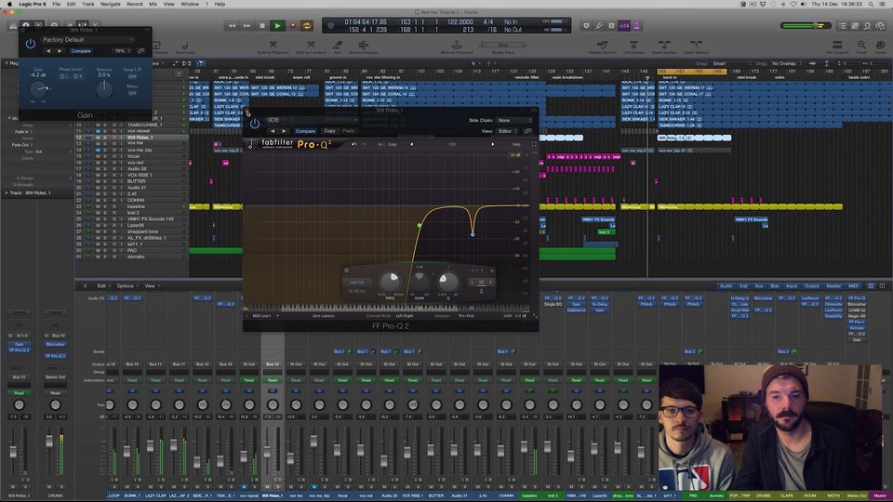This screenshot has height=502, width=893.
Task: Click the Insert Section toolbar icon
Action: [x=664, y=45]
